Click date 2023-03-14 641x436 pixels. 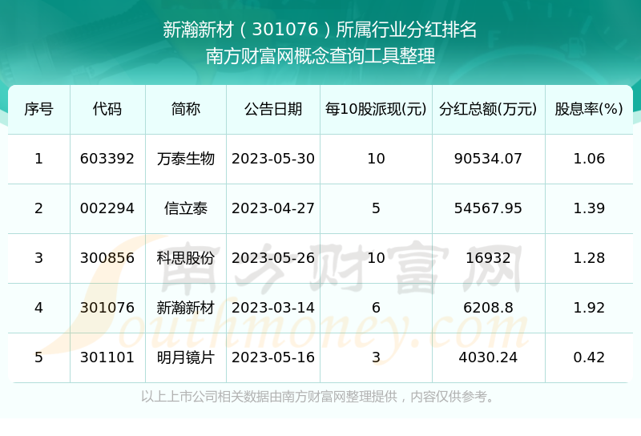tap(273, 308)
